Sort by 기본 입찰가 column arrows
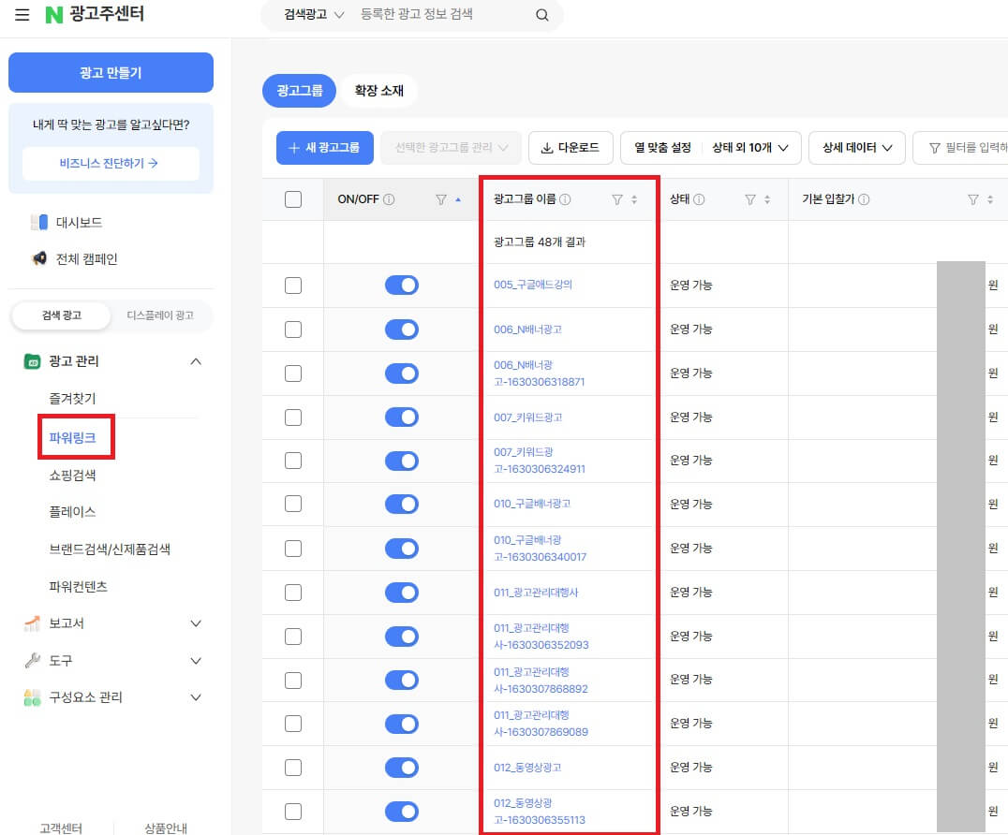Viewport: 1008px width, 835px height. coord(990,199)
